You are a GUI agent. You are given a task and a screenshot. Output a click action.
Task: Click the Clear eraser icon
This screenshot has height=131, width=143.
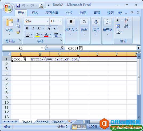coord(118,32)
